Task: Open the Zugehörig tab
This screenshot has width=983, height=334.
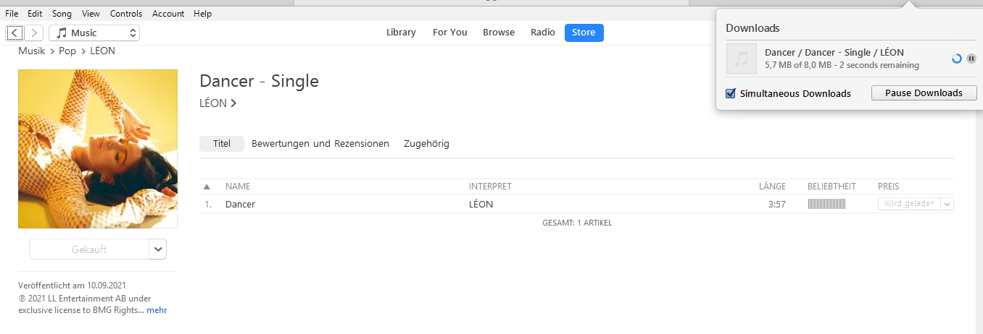Action: point(426,144)
